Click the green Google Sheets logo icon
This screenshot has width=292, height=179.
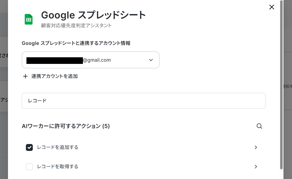point(29,19)
